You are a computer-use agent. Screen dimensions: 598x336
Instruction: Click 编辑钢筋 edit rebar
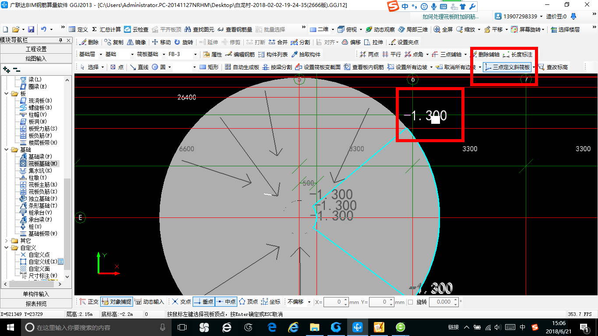point(240,55)
